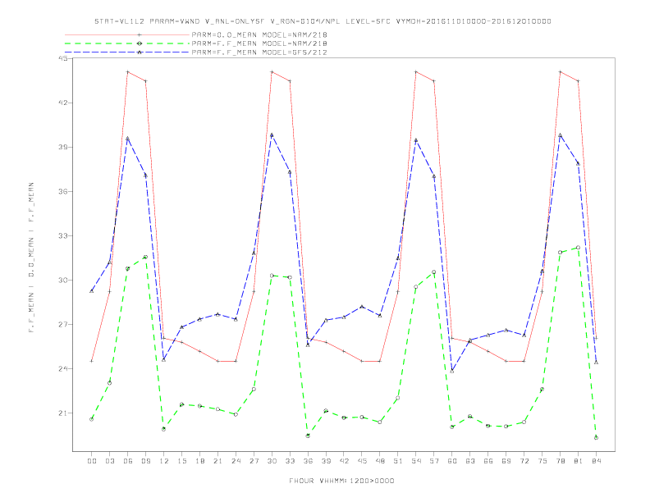Click the chart title line starting STAT=VL1L2

tap(323, 21)
